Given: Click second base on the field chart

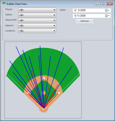Looking at the screenshot, I should point(44,78).
